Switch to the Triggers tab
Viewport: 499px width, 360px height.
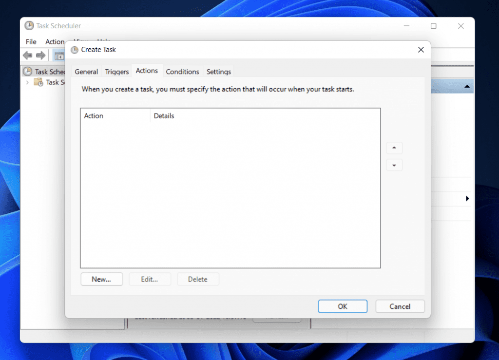point(116,71)
